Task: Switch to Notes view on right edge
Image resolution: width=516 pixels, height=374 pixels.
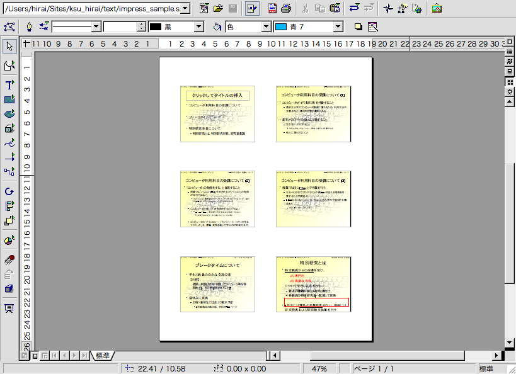Action: click(510, 72)
